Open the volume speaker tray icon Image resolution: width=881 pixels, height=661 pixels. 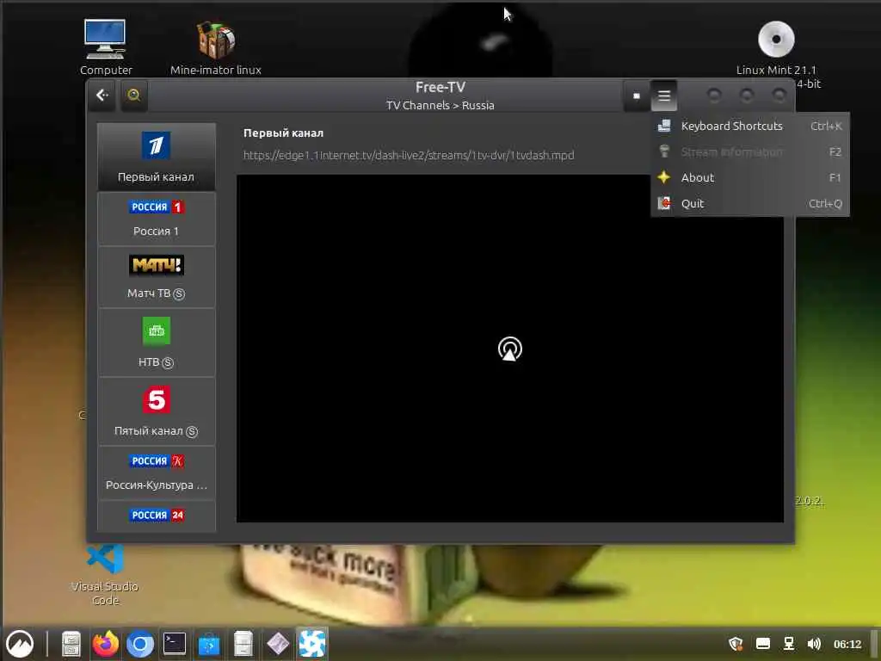point(814,644)
